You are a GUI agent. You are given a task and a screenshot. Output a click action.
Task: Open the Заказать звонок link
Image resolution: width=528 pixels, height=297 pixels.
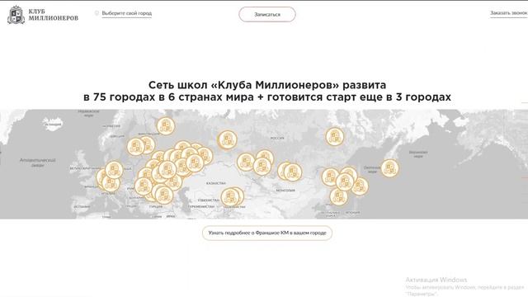pyautogui.click(x=508, y=13)
